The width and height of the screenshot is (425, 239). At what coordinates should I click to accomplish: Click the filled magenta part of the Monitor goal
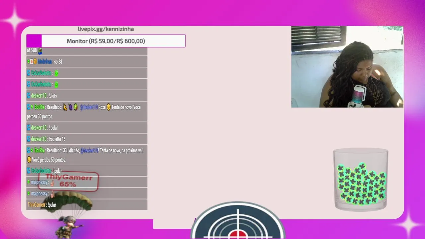tap(34, 41)
